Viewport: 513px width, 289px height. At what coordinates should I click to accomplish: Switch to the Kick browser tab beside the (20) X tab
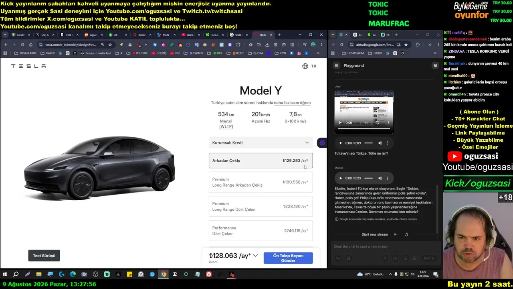pos(20,35)
